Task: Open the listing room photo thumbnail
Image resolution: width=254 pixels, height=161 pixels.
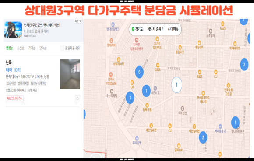Action: point(70,74)
